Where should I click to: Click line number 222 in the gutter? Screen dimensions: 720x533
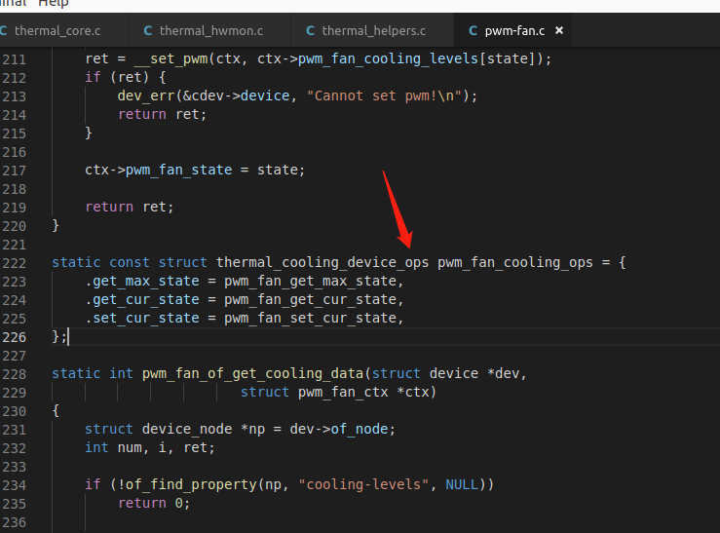click(16, 262)
